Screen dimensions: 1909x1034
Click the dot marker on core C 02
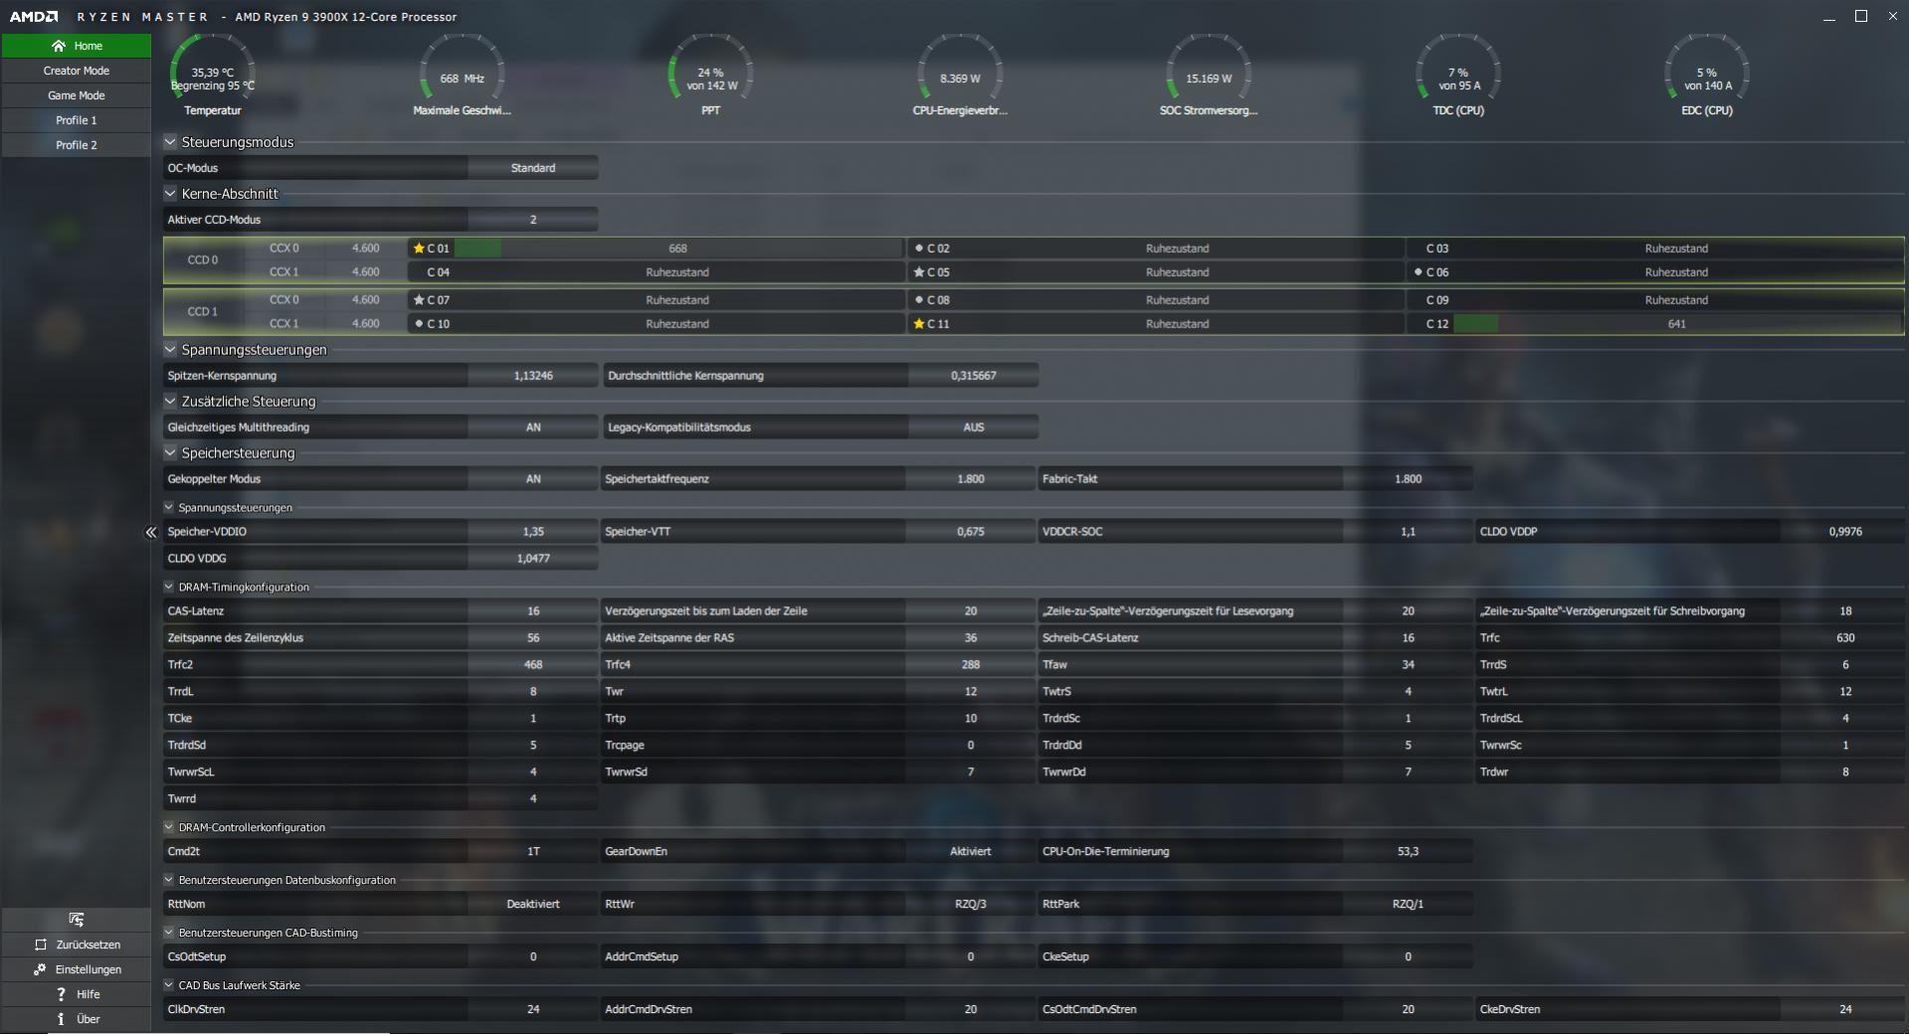(918, 249)
